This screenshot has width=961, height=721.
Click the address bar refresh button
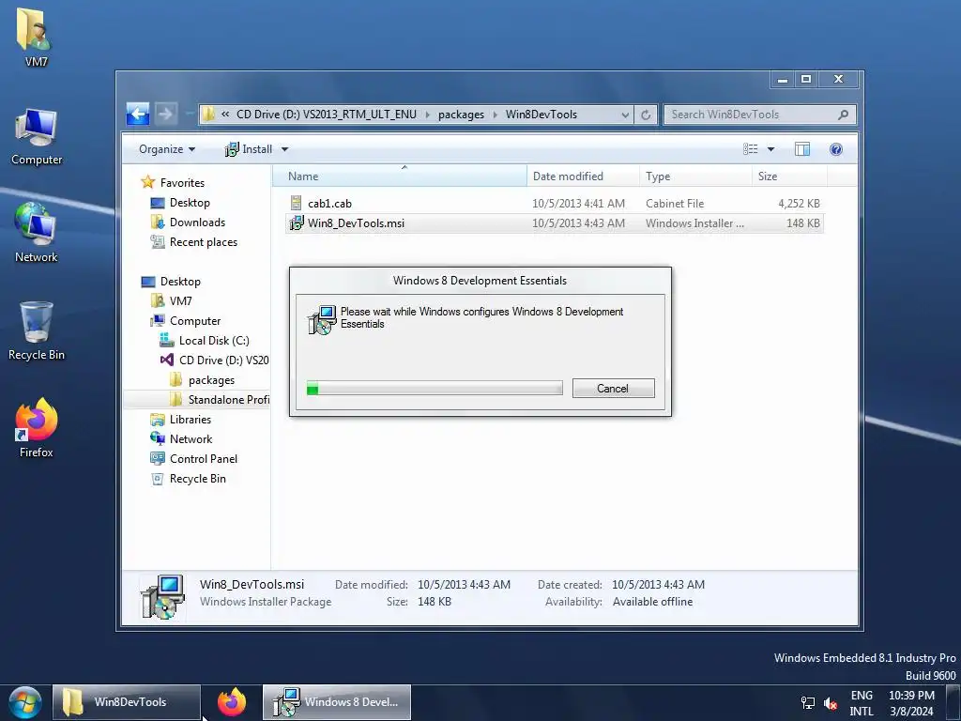point(646,115)
